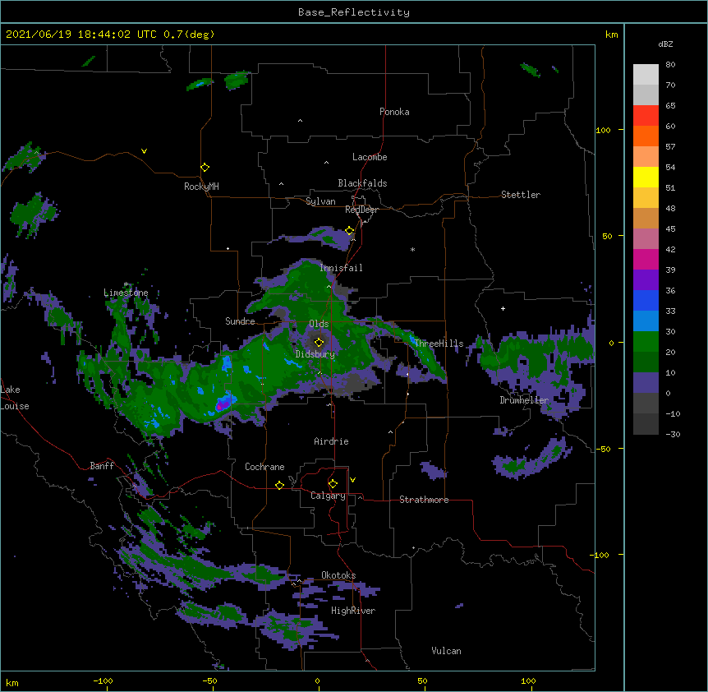Select the Calgary label

click(329, 496)
